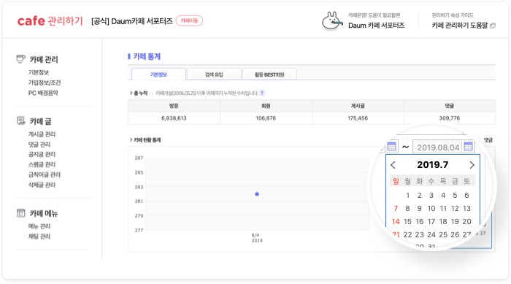
Task: Click the 2019.08.04 date field
Action: pos(438,147)
